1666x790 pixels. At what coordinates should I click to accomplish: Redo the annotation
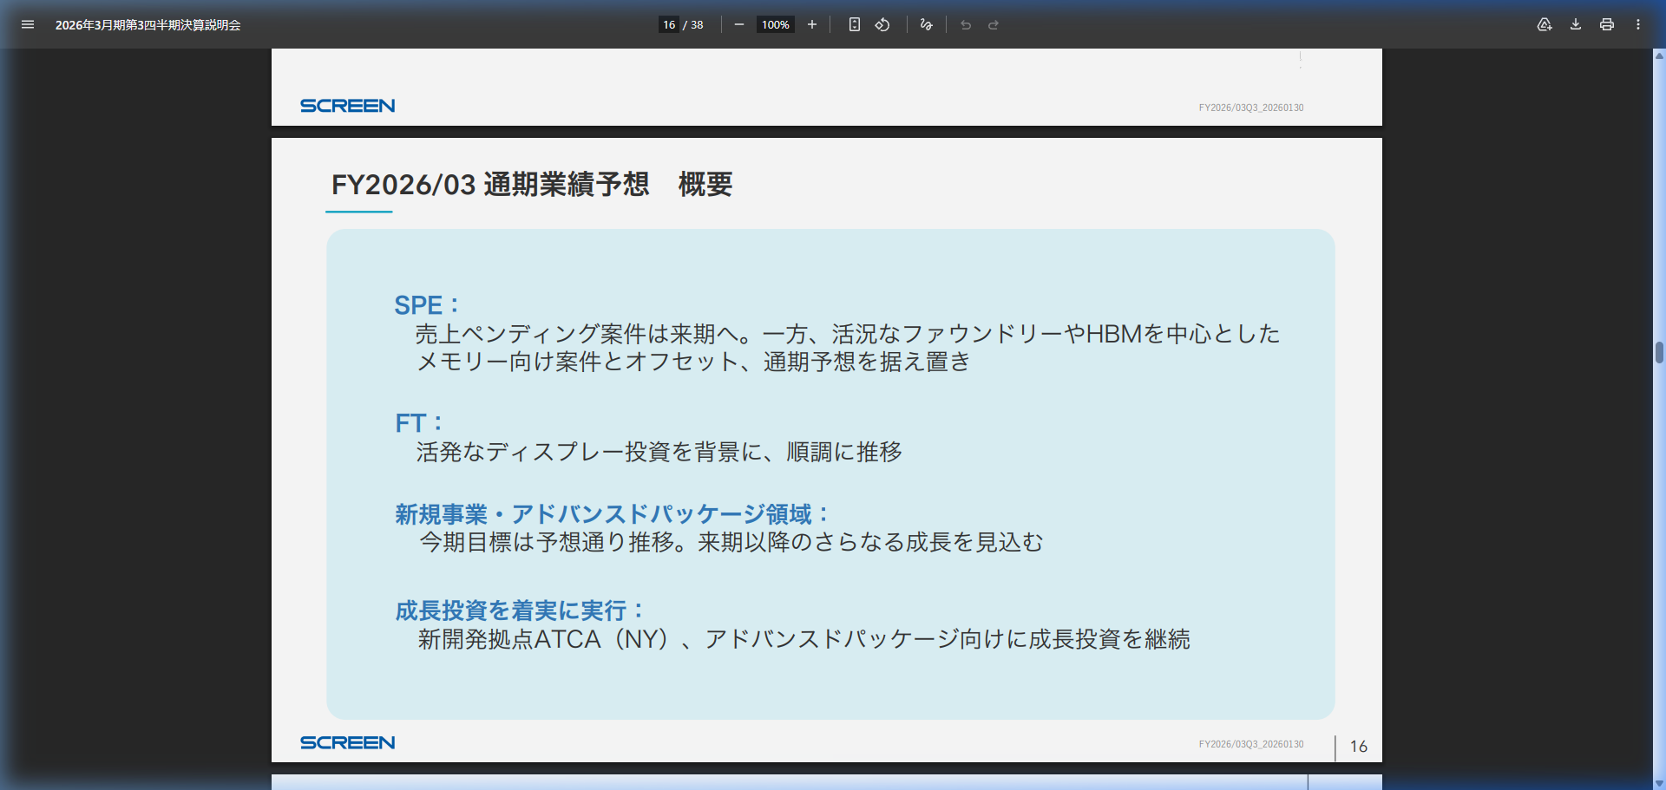click(x=992, y=24)
